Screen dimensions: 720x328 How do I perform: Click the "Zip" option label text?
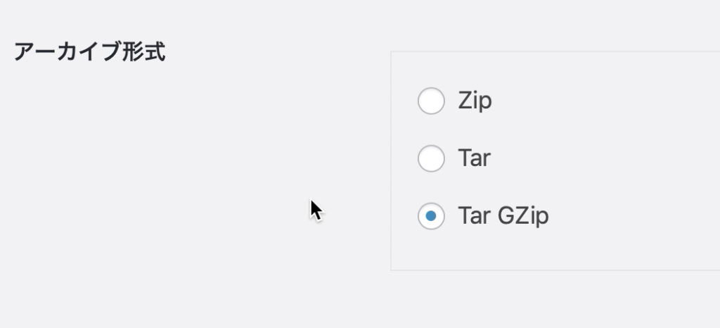click(475, 101)
